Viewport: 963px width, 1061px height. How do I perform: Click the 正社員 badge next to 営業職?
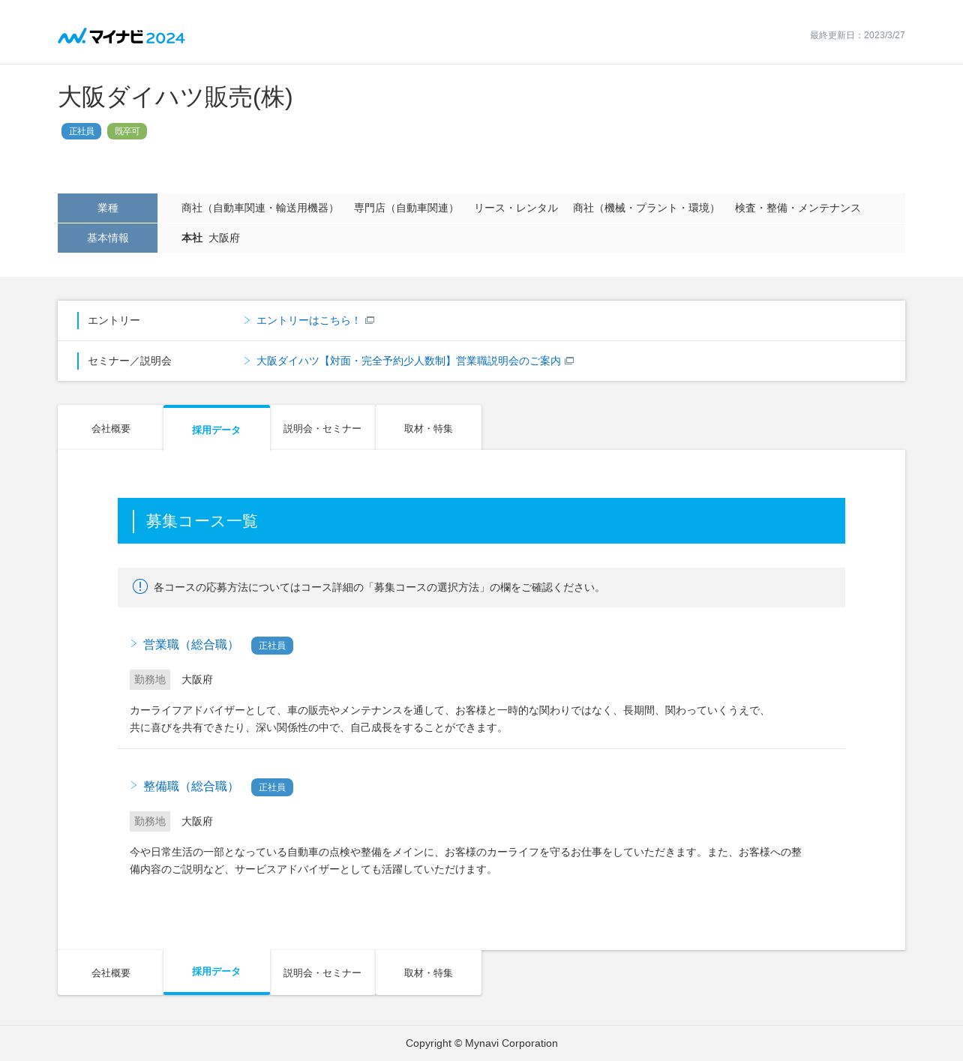[272, 646]
